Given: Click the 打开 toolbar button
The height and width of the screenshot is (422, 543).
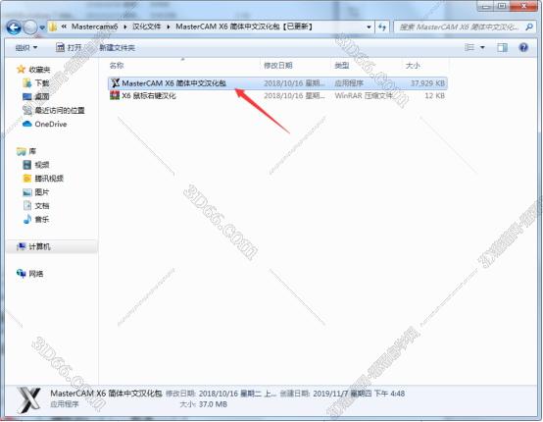Looking at the screenshot, I should tap(69, 47).
